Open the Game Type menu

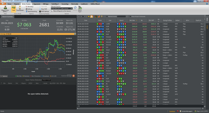click(80, 9)
